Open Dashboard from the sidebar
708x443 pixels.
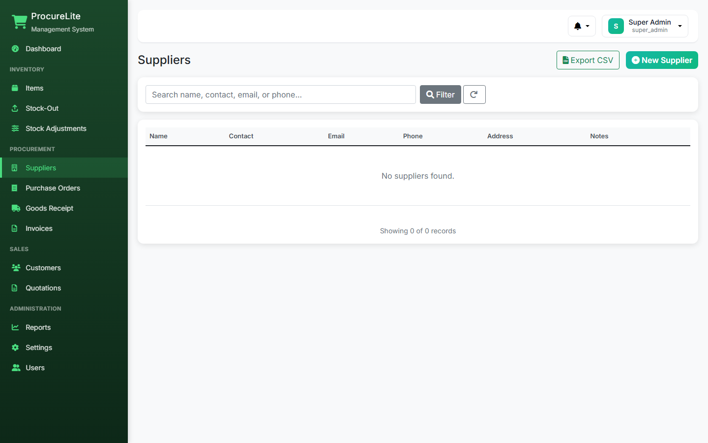click(64, 49)
